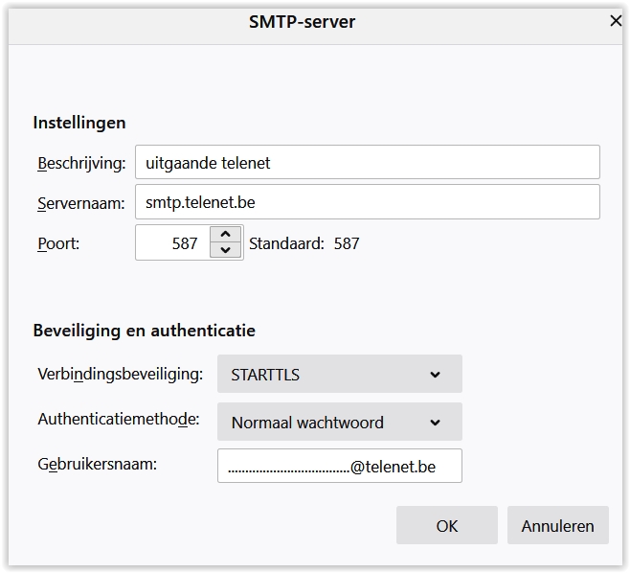Click the 'Gebruikersnaam:' label
The height and width of the screenshot is (573, 630).
(97, 464)
